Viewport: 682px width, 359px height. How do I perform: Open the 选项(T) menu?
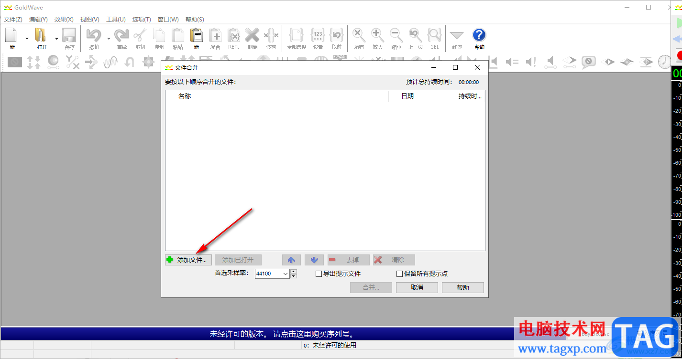(x=142, y=20)
